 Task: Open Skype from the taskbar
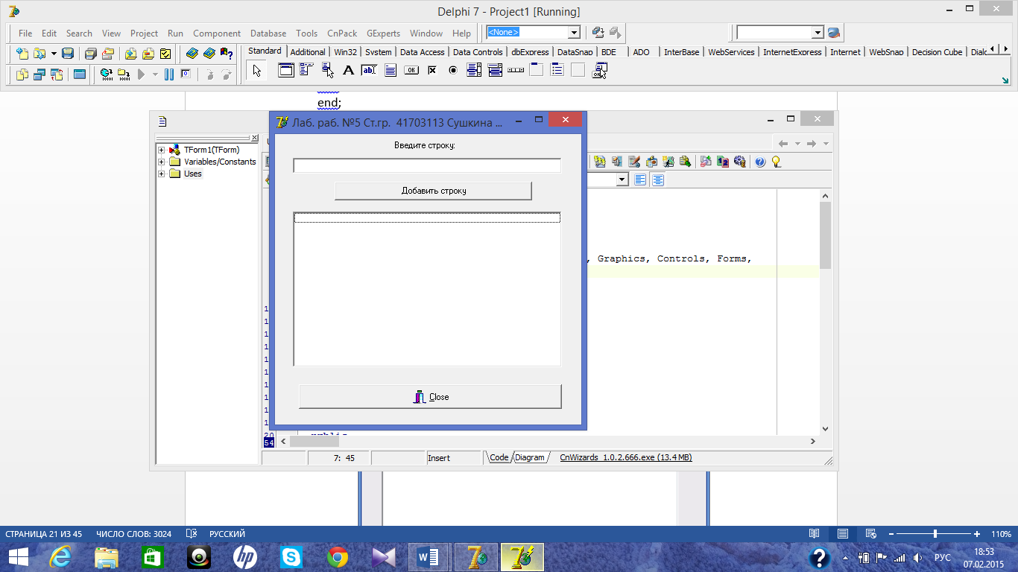click(x=291, y=557)
